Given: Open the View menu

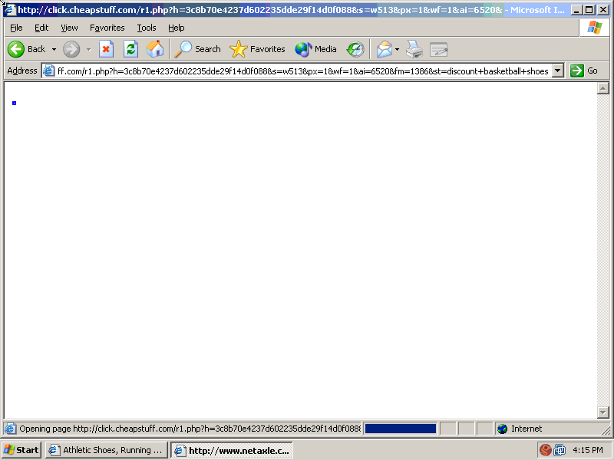Looking at the screenshot, I should point(69,28).
